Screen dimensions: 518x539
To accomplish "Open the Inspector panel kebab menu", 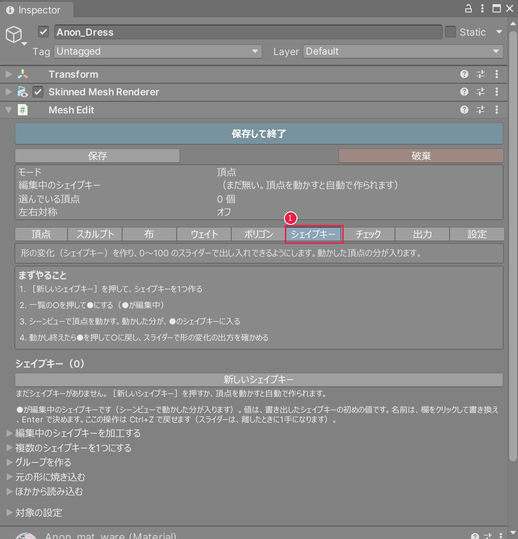I will click(x=482, y=9).
